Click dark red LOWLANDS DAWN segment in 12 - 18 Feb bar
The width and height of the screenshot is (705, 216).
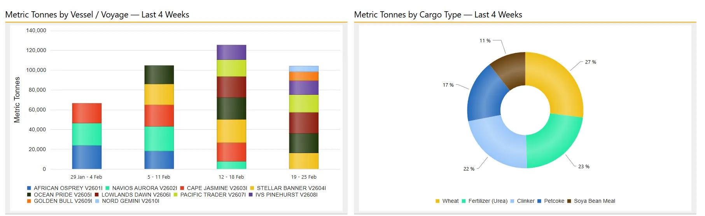click(x=231, y=87)
